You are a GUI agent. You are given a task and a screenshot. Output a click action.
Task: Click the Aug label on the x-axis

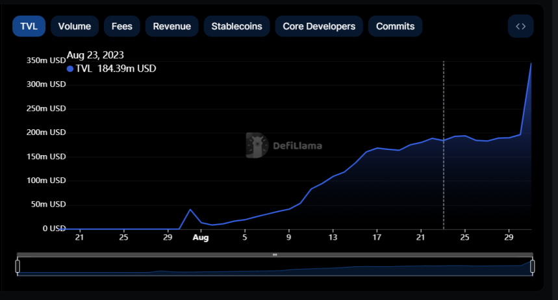coord(200,238)
